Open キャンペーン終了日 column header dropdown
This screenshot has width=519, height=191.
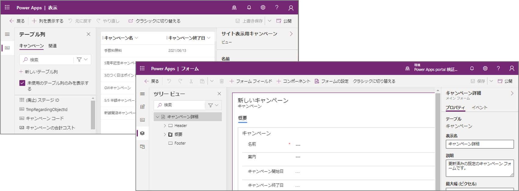click(209, 38)
